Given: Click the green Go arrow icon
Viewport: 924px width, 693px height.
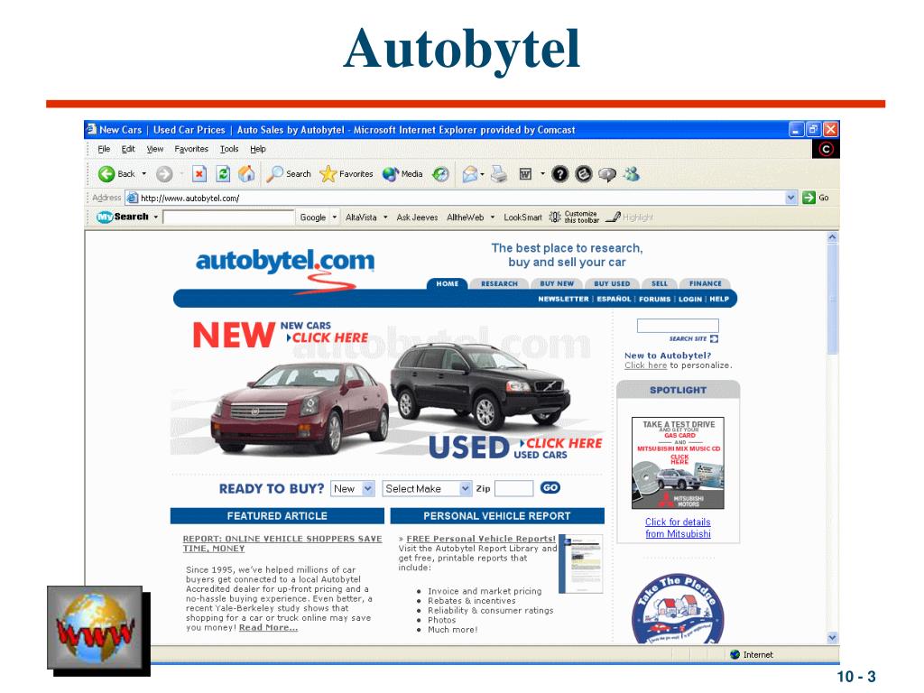Looking at the screenshot, I should (808, 198).
